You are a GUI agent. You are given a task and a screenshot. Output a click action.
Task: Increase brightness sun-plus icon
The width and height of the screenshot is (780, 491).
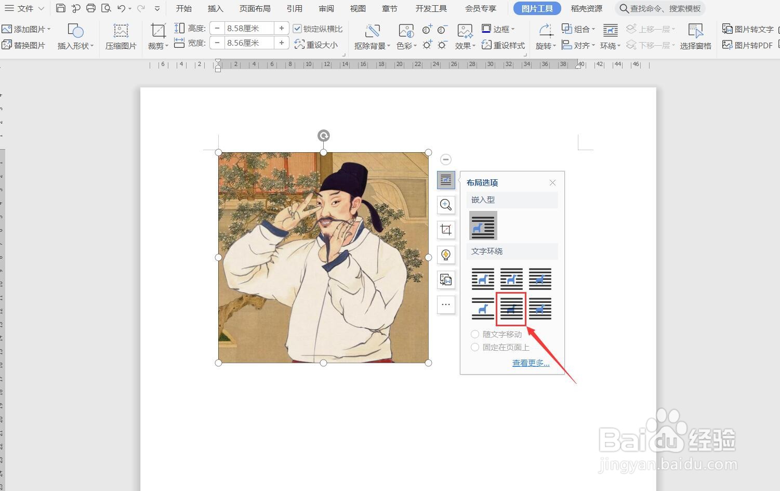pyautogui.click(x=427, y=45)
